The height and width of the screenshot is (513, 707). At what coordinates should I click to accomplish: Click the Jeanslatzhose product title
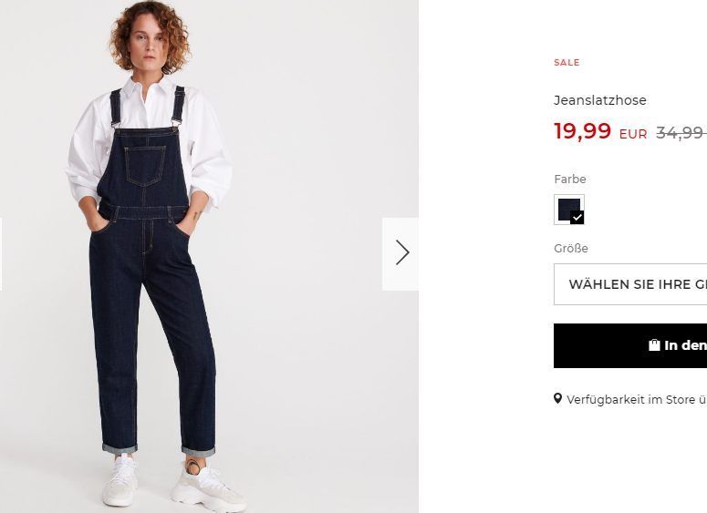pos(599,100)
